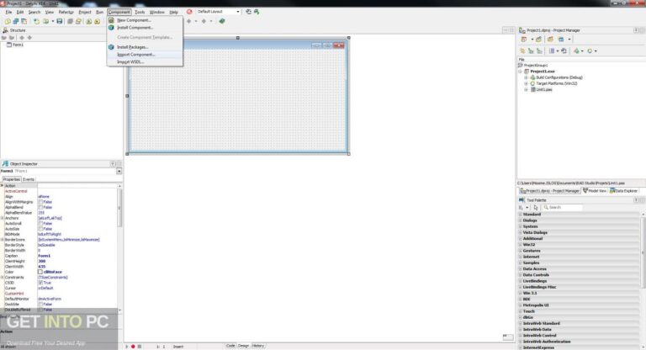The width and height of the screenshot is (646, 350).
Task: Toggle the Ctl3D True checkbox
Action: (x=40, y=283)
